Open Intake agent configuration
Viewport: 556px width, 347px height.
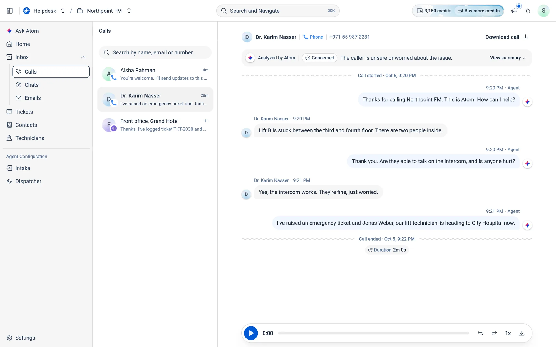click(x=46, y=168)
